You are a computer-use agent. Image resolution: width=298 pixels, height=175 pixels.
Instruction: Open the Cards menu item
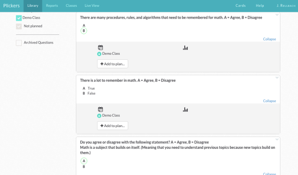[241, 6]
